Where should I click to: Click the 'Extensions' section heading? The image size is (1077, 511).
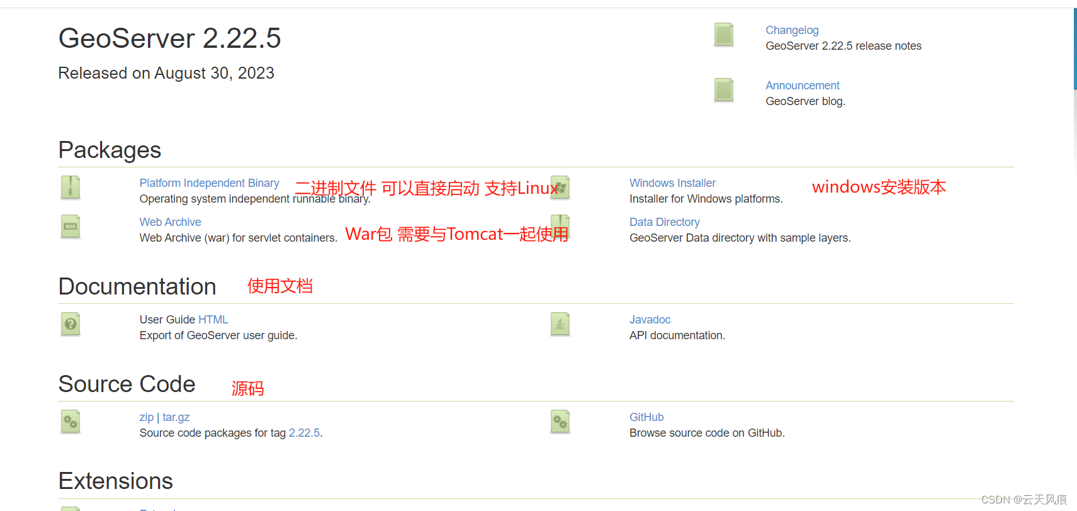tap(115, 481)
